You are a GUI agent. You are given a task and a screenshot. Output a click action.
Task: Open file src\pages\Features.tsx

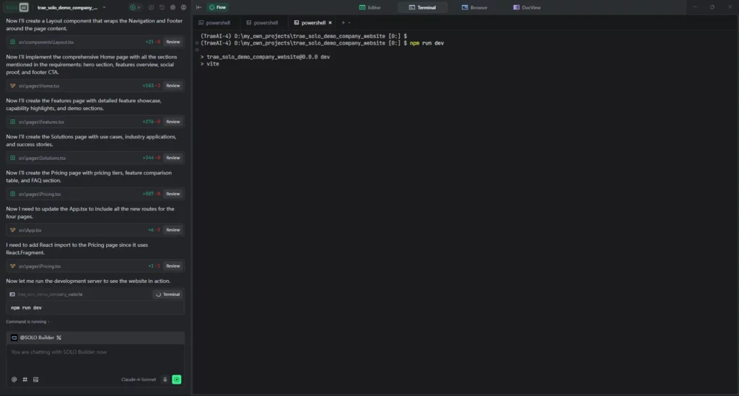coord(41,122)
